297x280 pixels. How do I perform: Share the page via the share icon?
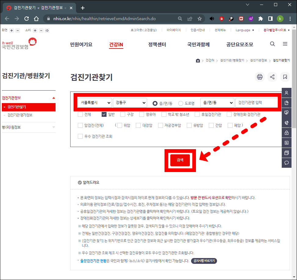pos(272,77)
